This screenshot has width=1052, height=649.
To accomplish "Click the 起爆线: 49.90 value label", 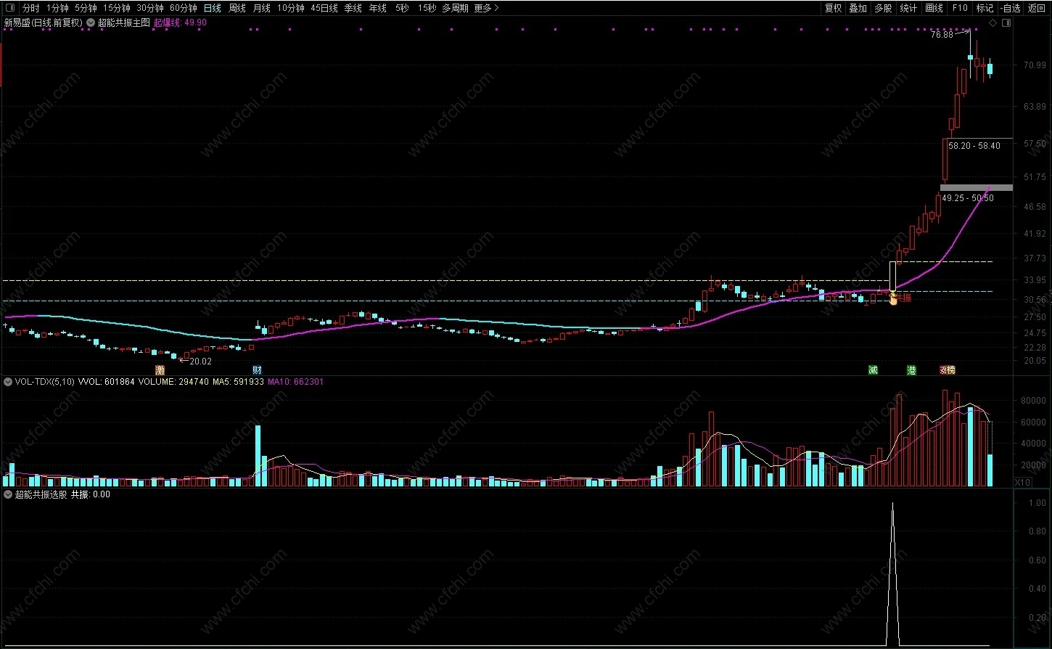I will coord(180,23).
